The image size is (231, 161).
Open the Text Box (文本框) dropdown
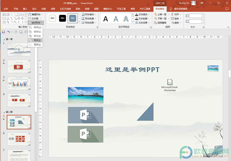click(x=35, y=18)
